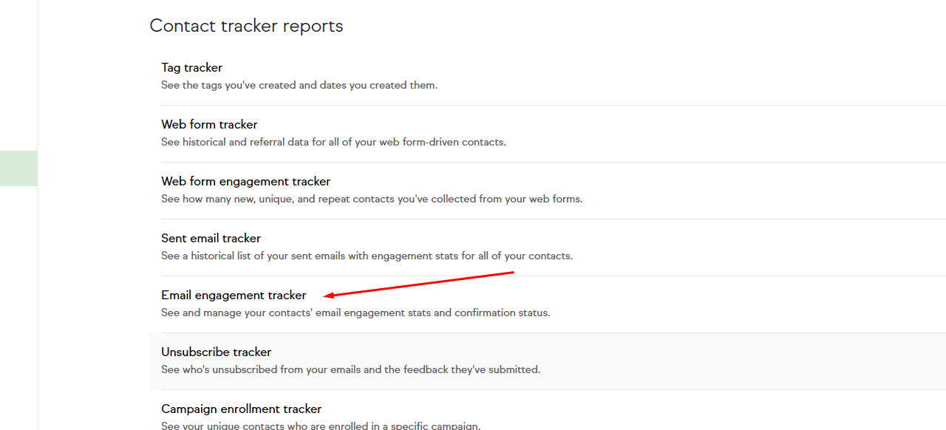Image resolution: width=946 pixels, height=430 pixels.
Task: Click the description about new, unique, repeat contacts
Action: [372, 199]
